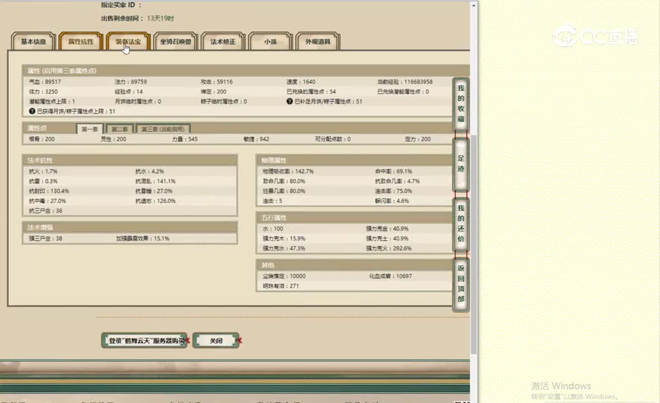Click 抗中毒：27.0% entry
This screenshot has width=660, height=403.
coord(47,201)
